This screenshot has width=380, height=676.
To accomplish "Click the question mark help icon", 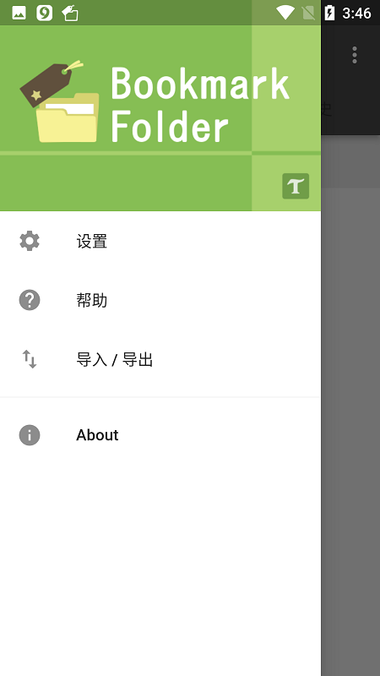I will [30, 300].
